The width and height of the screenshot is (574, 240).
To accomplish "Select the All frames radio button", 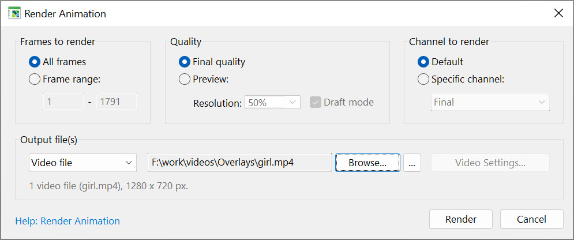I will (x=35, y=62).
